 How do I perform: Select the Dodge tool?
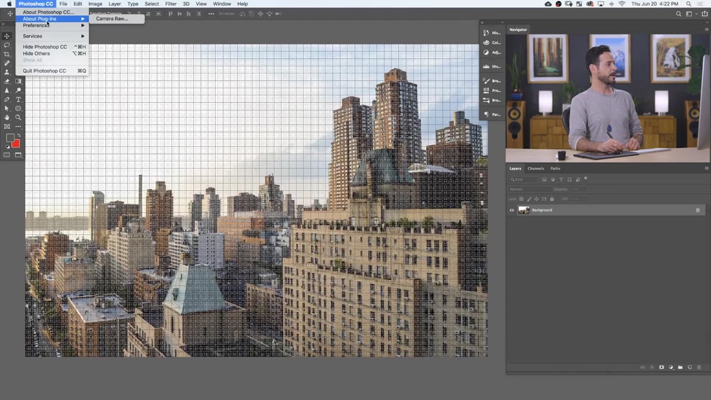coord(18,90)
